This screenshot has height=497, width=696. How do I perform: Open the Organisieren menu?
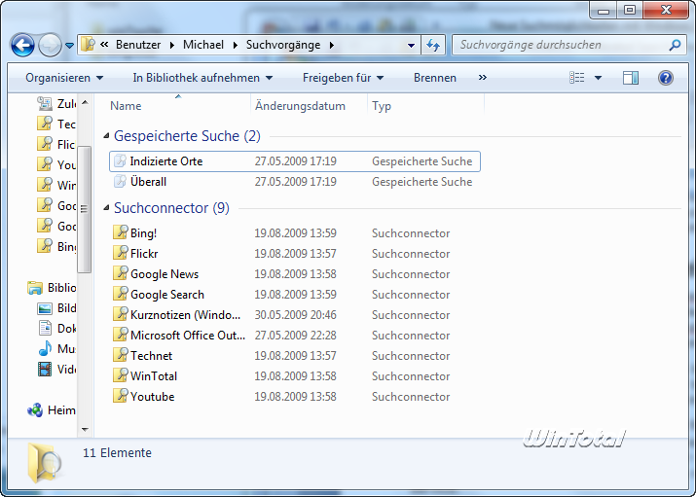click(64, 78)
